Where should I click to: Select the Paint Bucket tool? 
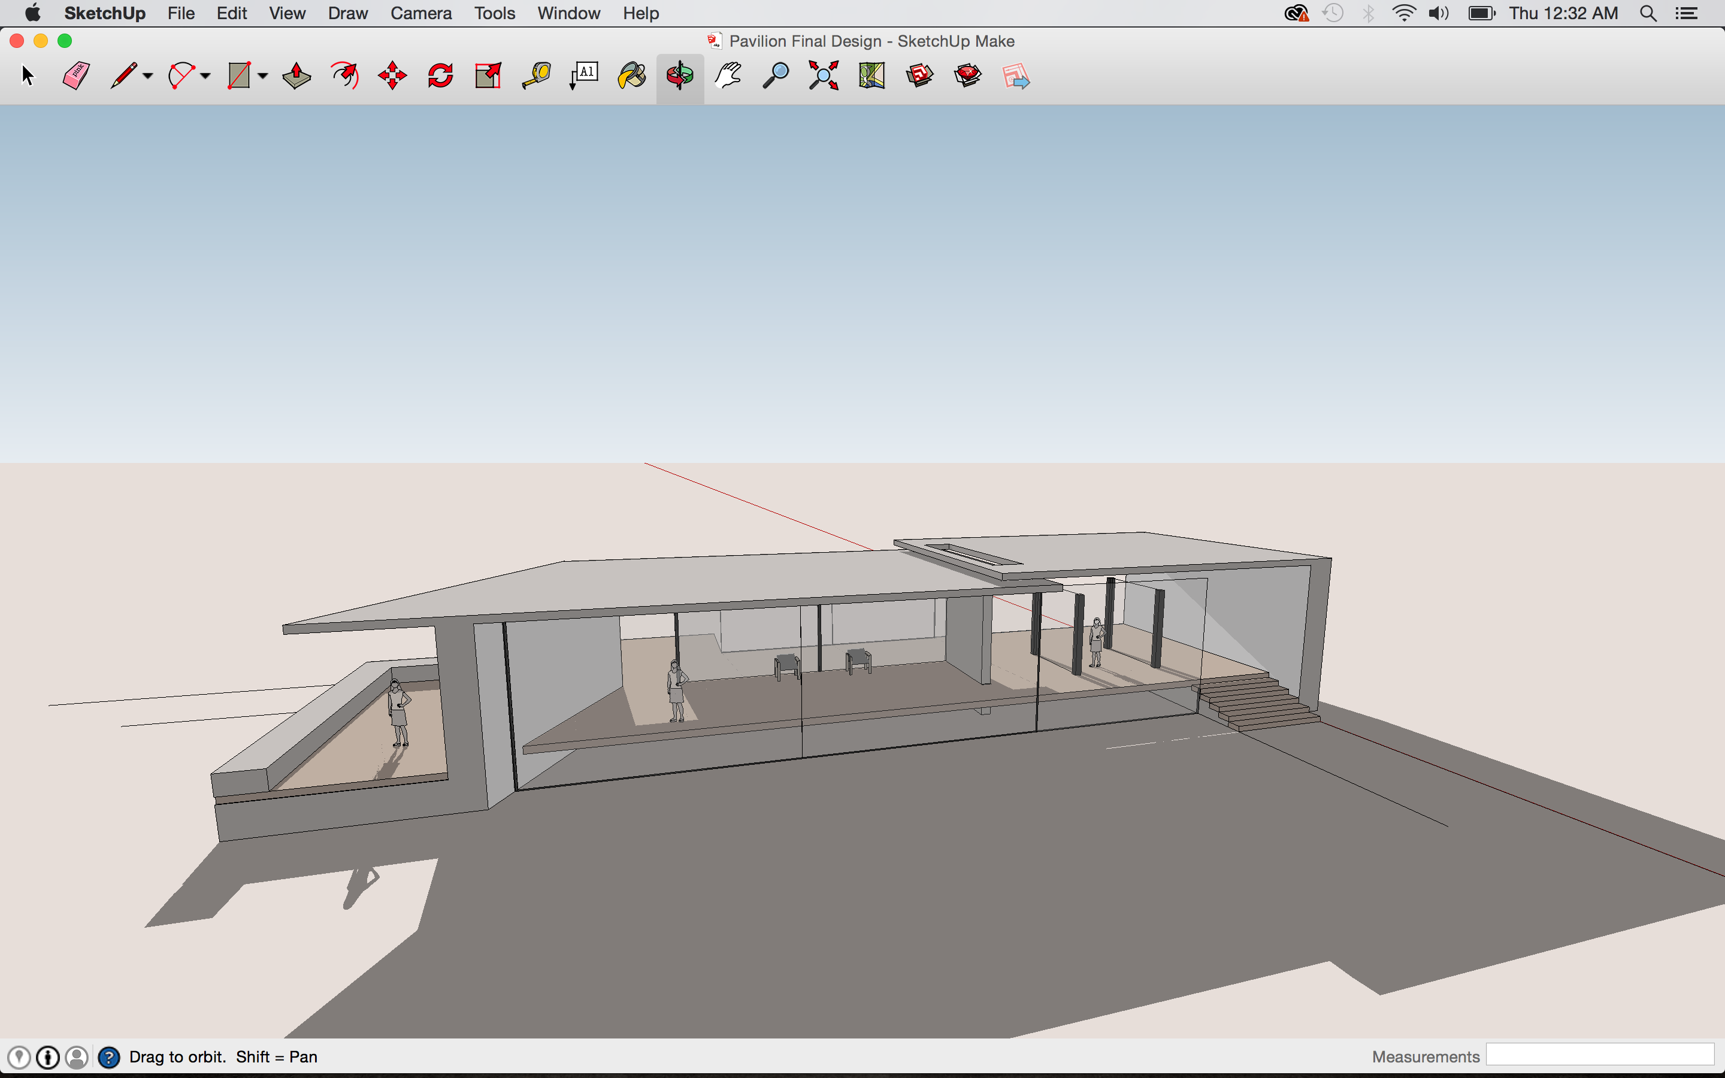pos(631,75)
